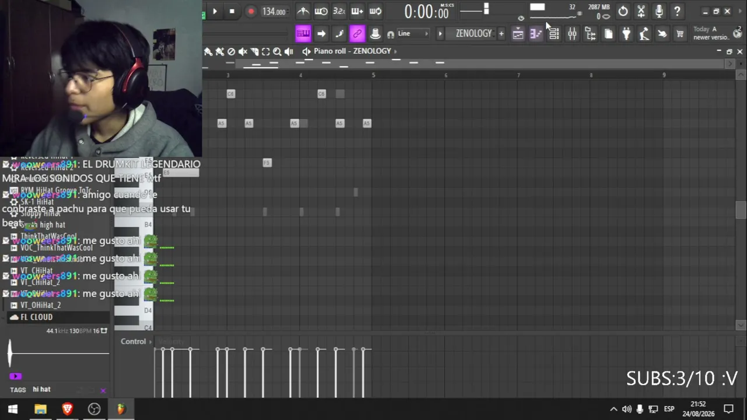747x420 pixels.
Task: Select VT_OHiHat_2 sample in browser
Action: [x=40, y=305]
